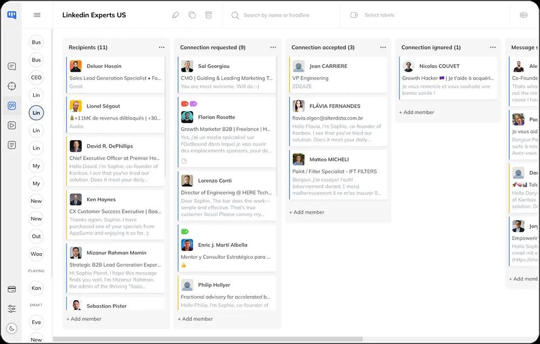This screenshot has width=540, height=344.
Task: Add member to Recipients column
Action: click(84, 319)
